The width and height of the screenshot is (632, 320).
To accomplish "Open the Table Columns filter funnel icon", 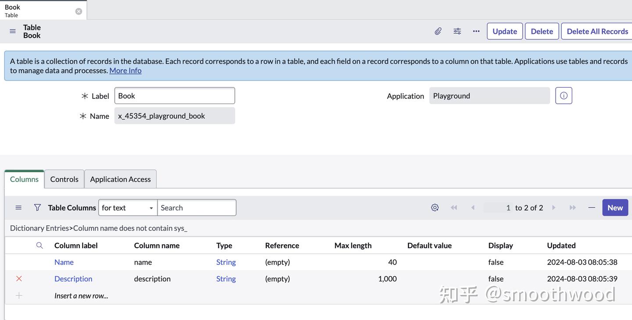I will (x=37, y=206).
